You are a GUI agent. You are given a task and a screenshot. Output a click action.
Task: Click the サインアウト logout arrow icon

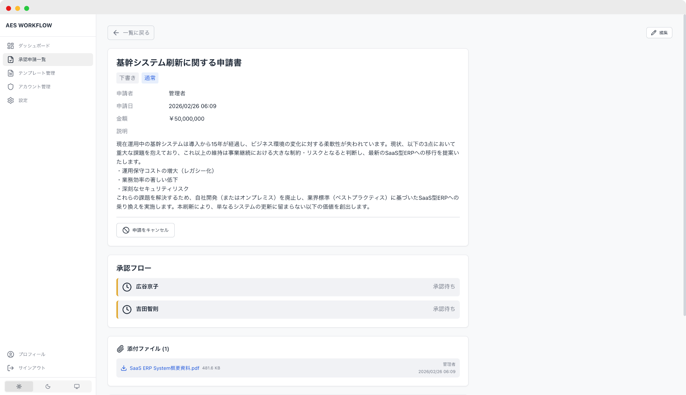point(10,368)
